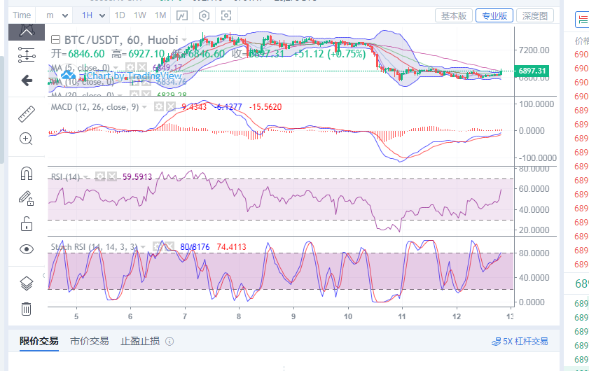Open the indicators tool in the chart toolbar
The image size is (589, 371).
coord(182,15)
